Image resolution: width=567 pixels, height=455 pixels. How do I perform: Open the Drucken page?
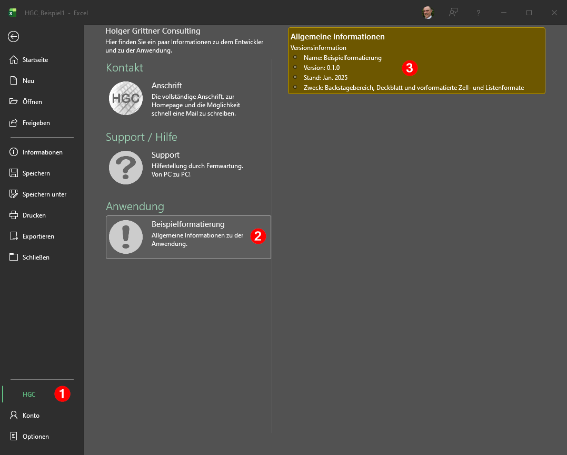point(34,215)
